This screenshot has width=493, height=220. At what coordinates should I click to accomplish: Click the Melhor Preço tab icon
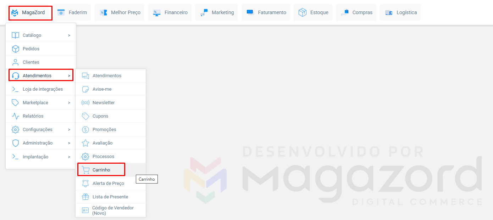coord(103,12)
